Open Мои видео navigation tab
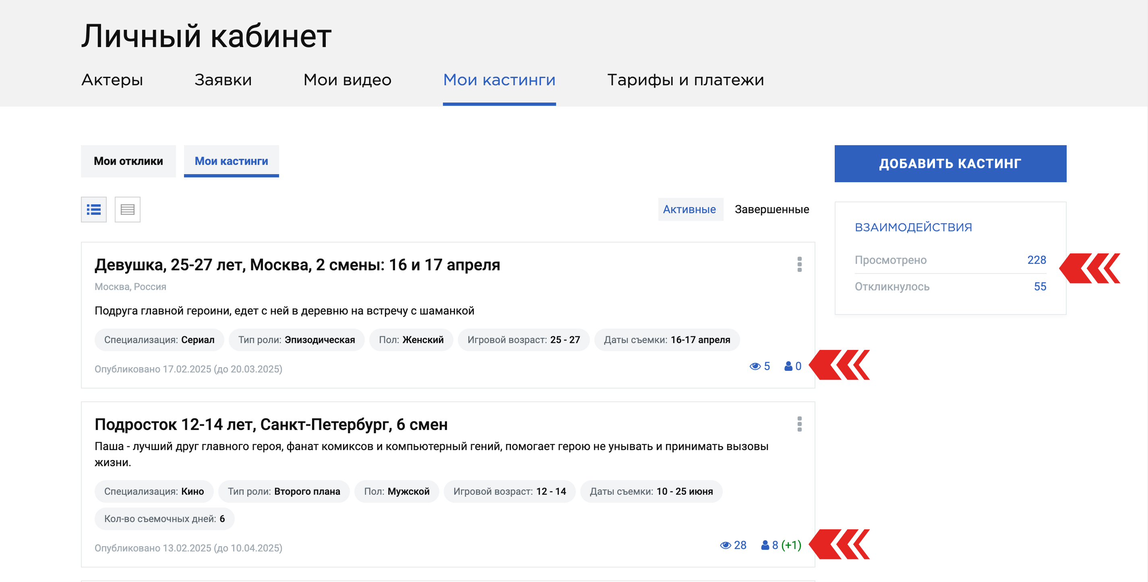The height and width of the screenshot is (582, 1148). [x=347, y=80]
